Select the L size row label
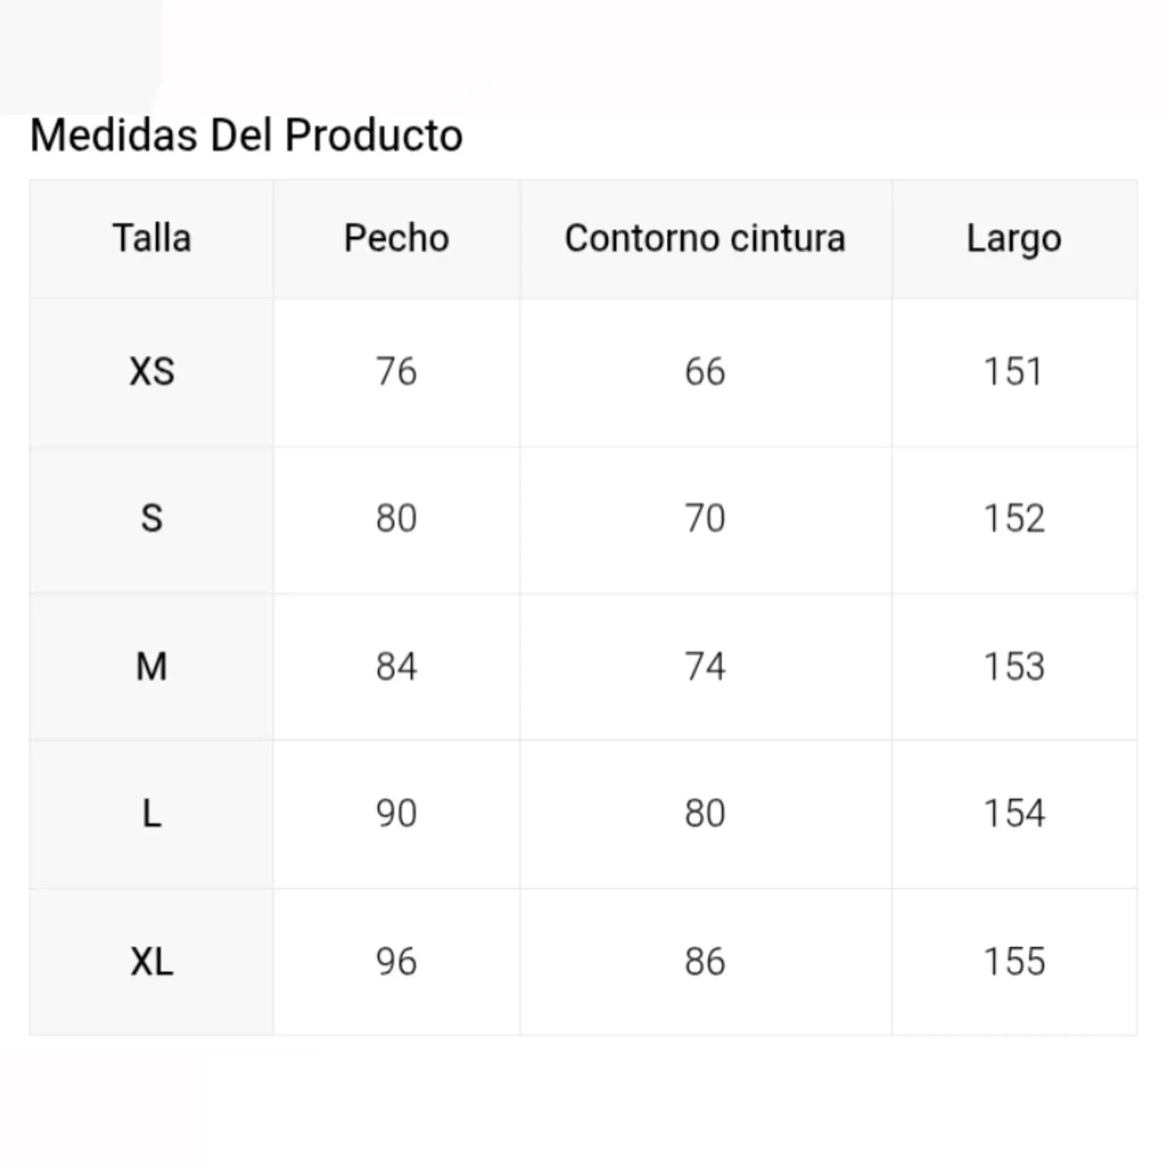Screen dimensions: 1167x1167 click(x=152, y=813)
